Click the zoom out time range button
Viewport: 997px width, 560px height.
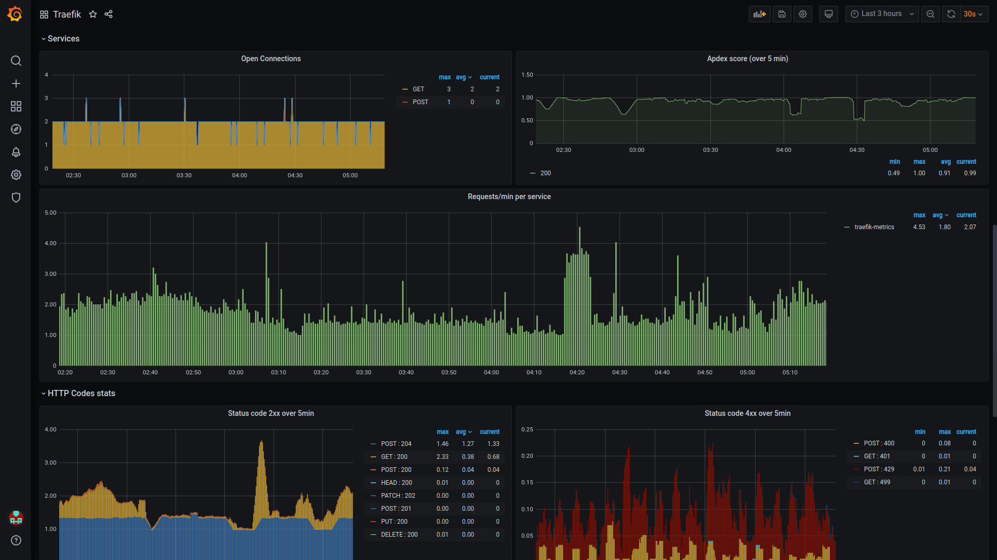pyautogui.click(x=931, y=14)
